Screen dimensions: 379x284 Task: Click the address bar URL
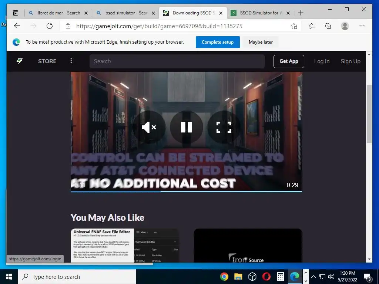click(x=159, y=26)
